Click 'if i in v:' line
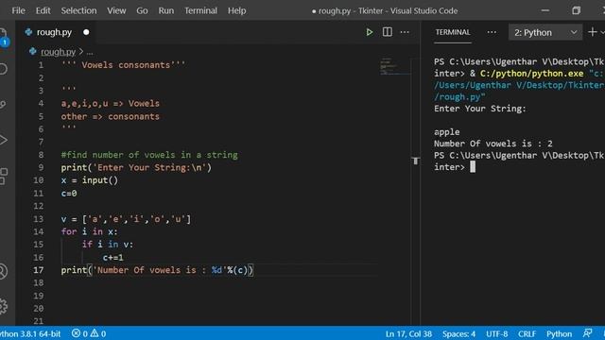This screenshot has height=340, width=605. (x=107, y=244)
